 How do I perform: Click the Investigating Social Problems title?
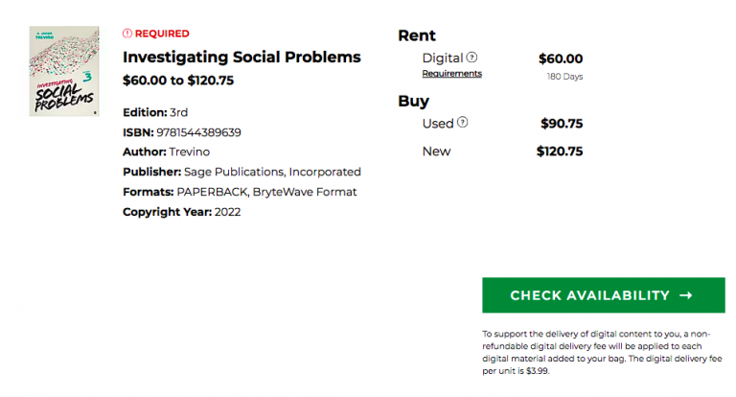click(x=241, y=57)
